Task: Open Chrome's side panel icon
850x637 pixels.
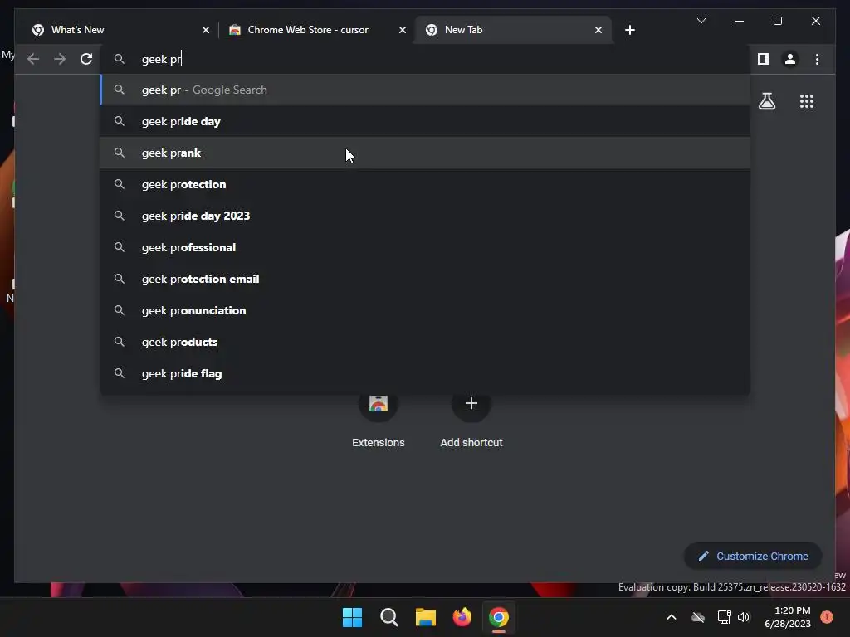Action: [x=764, y=59]
